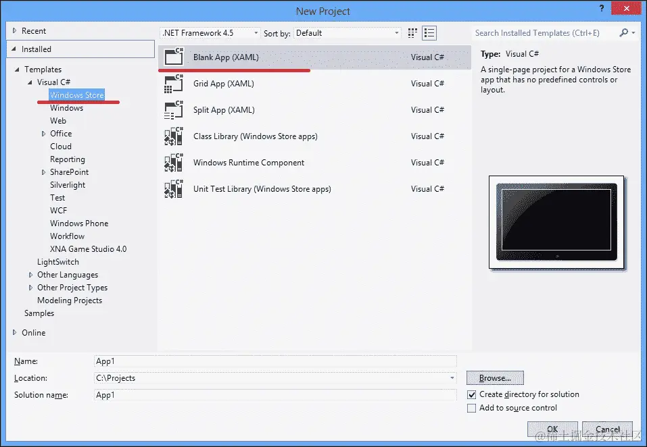Select the Samples node
647x447 pixels.
coord(39,313)
